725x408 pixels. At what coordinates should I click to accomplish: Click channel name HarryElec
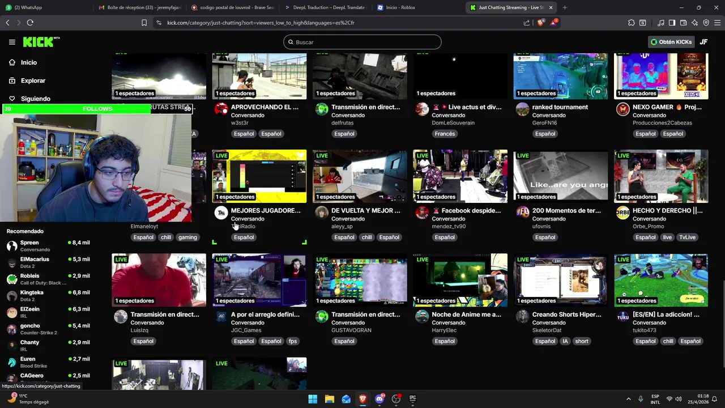(x=444, y=330)
